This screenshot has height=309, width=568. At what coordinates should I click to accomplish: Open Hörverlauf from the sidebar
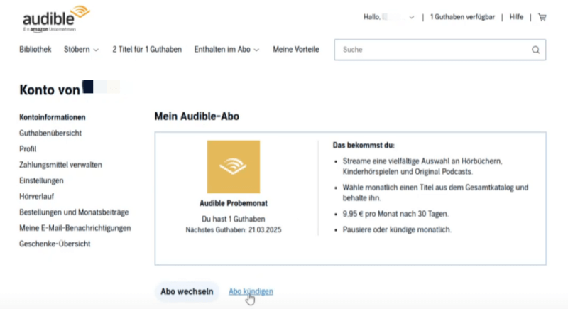pyautogui.click(x=38, y=196)
